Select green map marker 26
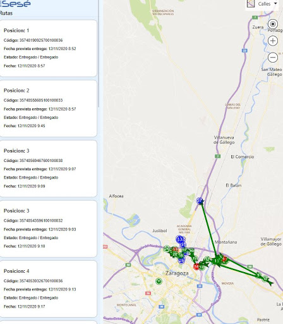Screen dimensions: 283x324 point(167,249)
